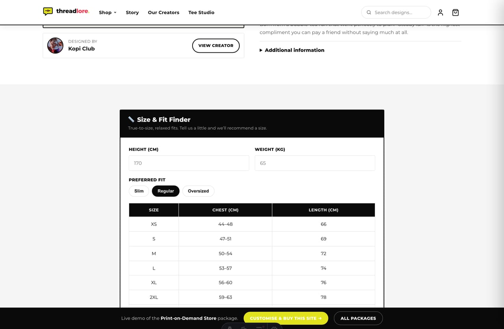This screenshot has height=329, width=504.
Task: Click the 2XL size cell
Action: click(x=154, y=297)
